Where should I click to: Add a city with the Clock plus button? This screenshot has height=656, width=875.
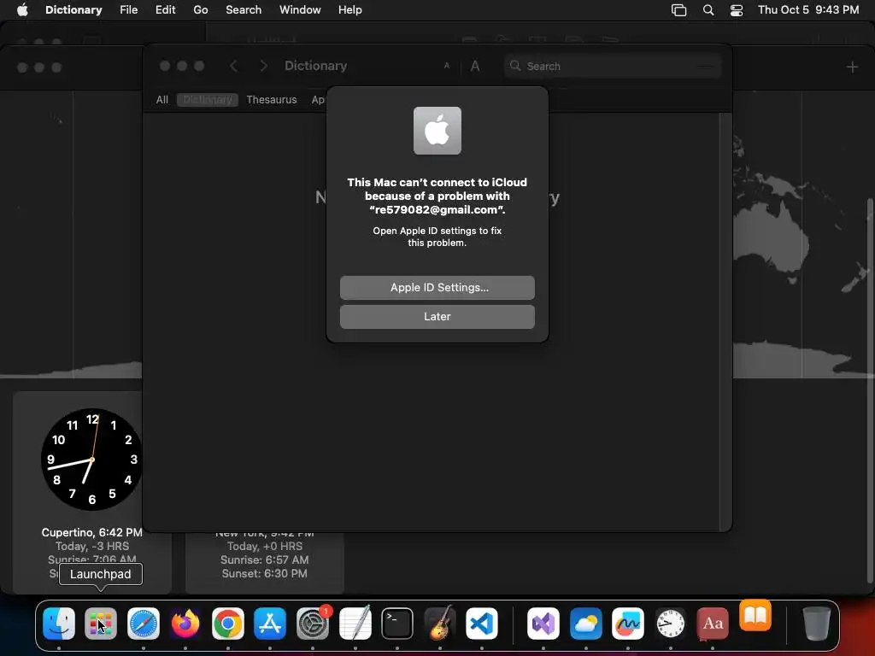click(x=852, y=67)
